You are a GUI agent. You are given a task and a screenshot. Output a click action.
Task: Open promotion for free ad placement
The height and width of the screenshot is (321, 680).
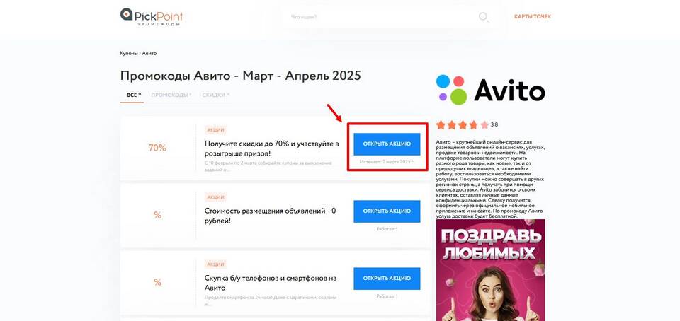pyautogui.click(x=387, y=211)
